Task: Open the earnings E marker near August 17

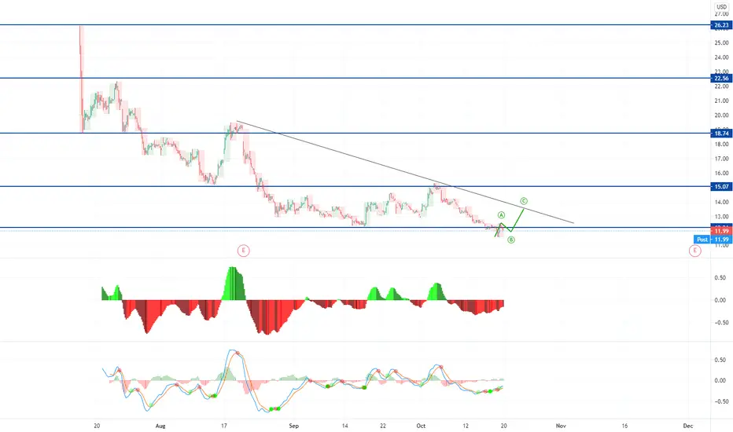Action: click(x=243, y=251)
